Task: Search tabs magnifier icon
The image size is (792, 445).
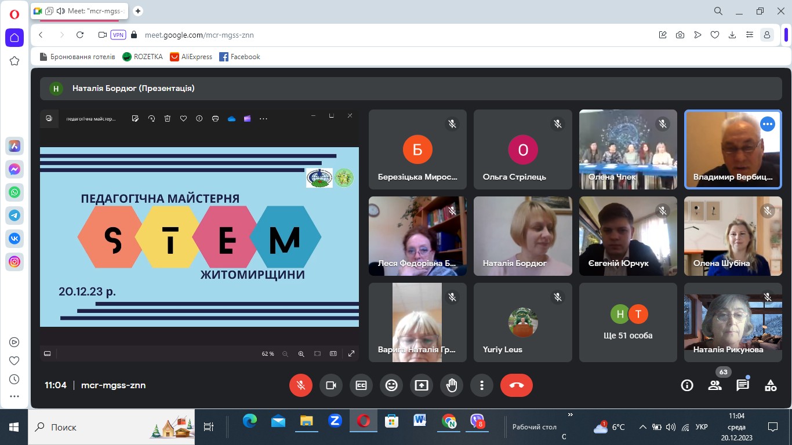Action: (x=718, y=11)
